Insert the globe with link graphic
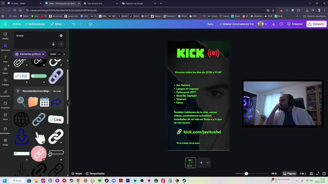Screen dimensions: 328x184 22,119
